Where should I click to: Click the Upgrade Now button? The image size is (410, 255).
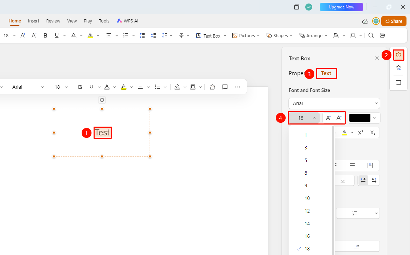(341, 7)
